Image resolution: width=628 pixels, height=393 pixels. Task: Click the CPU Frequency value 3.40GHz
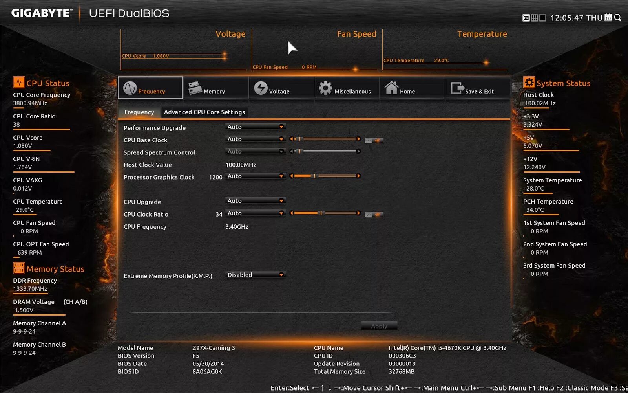[237, 227]
